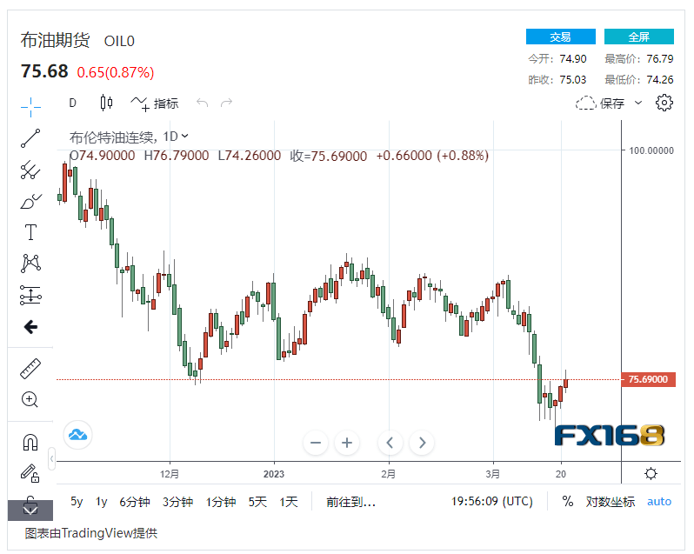Choose the brush drawing tool

click(x=30, y=201)
